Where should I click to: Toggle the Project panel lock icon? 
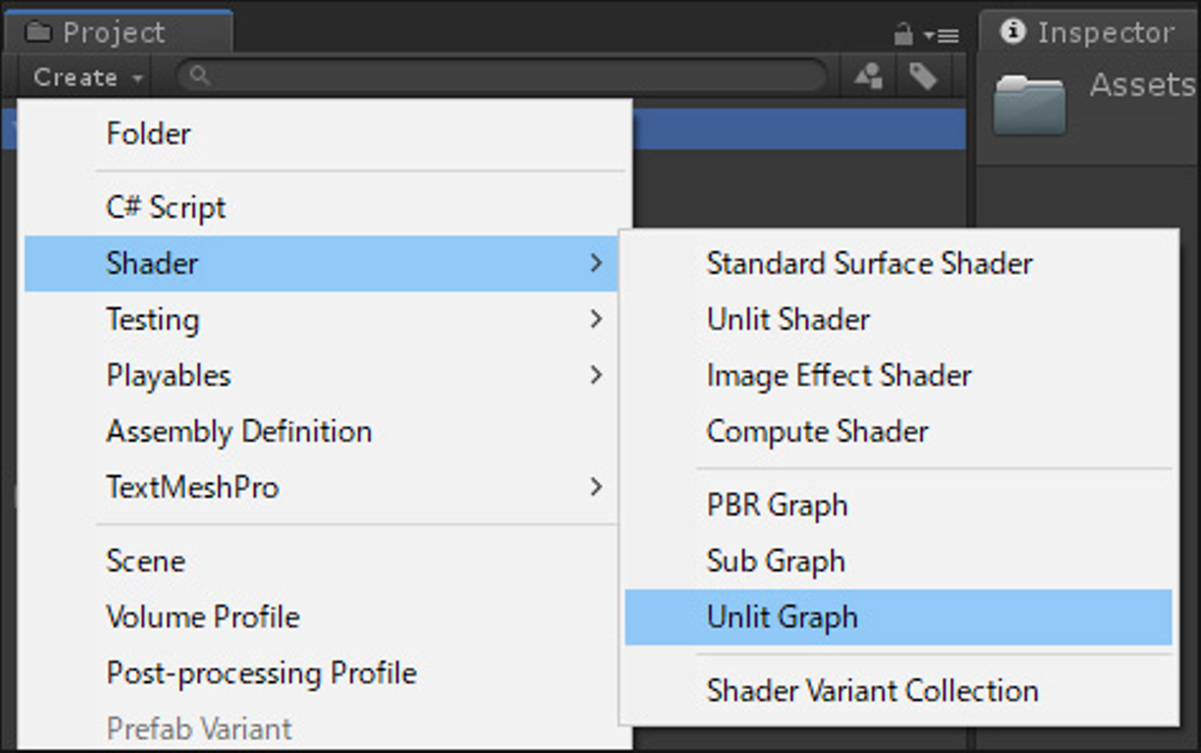click(x=903, y=34)
